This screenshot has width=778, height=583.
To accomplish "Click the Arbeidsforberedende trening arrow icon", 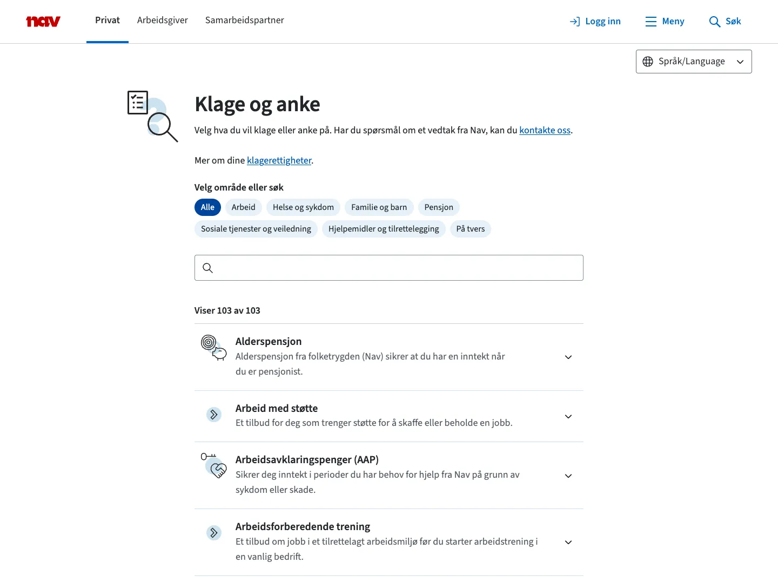I will pos(214,533).
